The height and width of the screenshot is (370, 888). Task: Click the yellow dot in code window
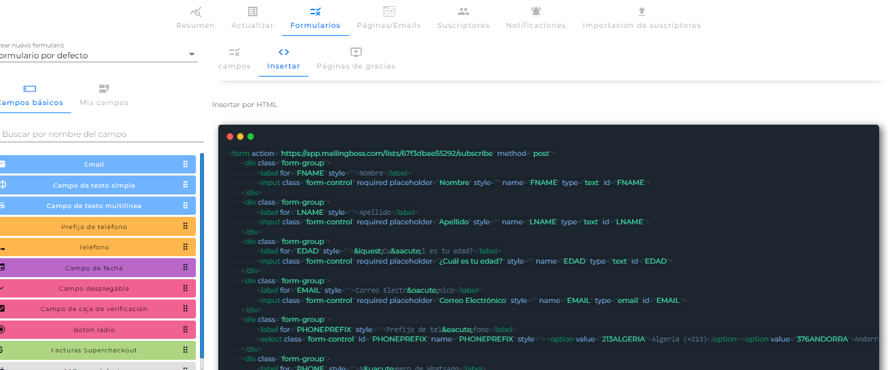[x=240, y=136]
